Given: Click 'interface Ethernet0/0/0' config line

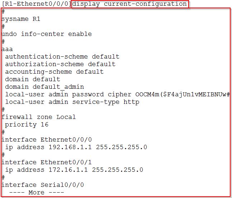Looking at the screenshot, I should click(x=46, y=140).
